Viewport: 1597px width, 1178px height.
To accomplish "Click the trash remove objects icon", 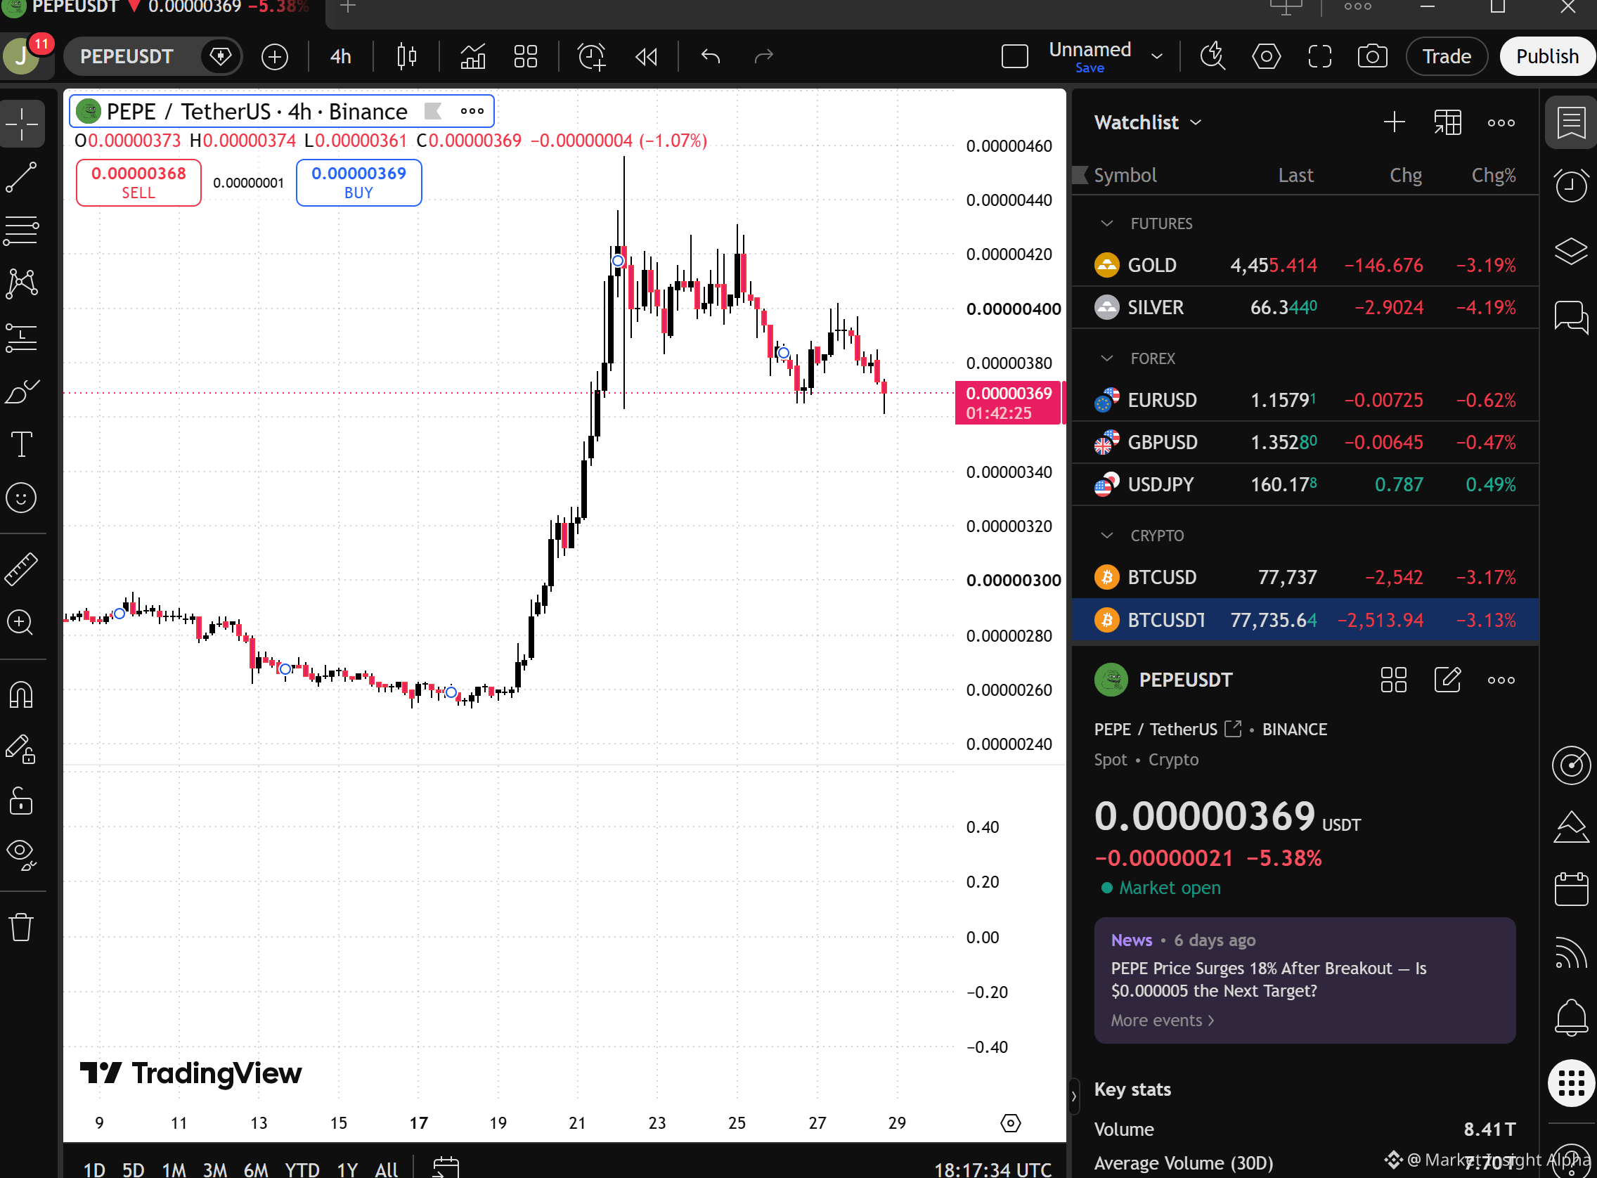I will point(21,927).
